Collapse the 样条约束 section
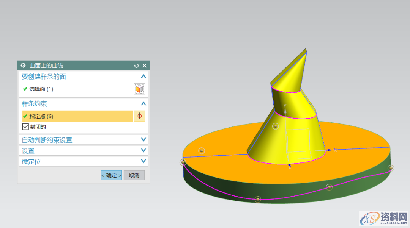Viewport: 410px width, 228px height. point(143,104)
